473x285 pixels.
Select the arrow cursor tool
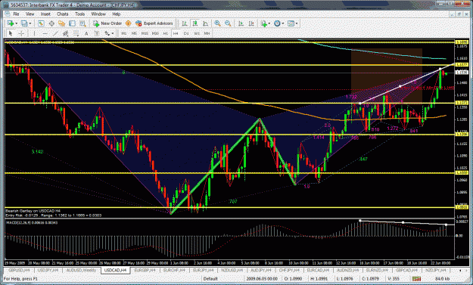(11, 33)
